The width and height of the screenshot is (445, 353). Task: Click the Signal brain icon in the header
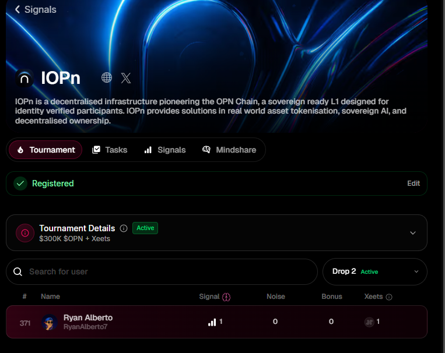pos(226,297)
